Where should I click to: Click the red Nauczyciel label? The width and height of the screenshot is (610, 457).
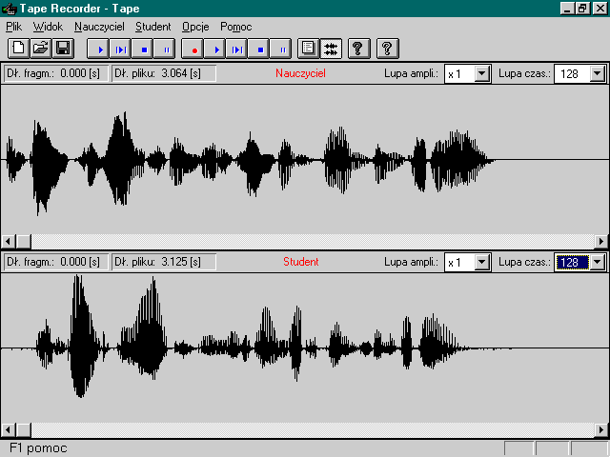click(300, 73)
